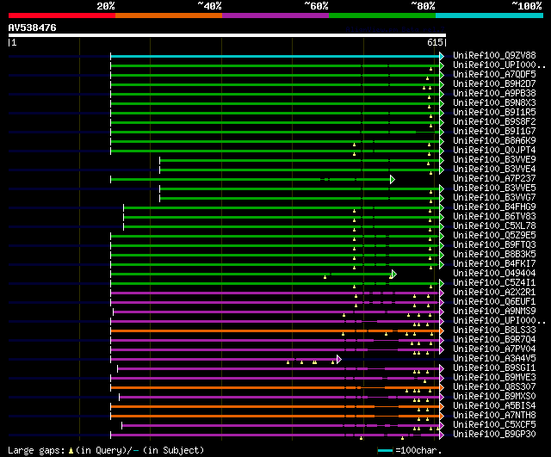Click the orange alignment bar for B8LS33
The image size is (551, 457).
point(275,330)
